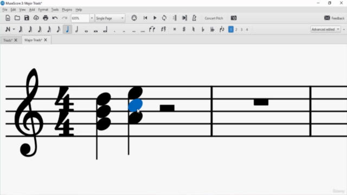This screenshot has height=195, width=347.
Task: Apply natural accidental
Action: [x=194, y=29]
